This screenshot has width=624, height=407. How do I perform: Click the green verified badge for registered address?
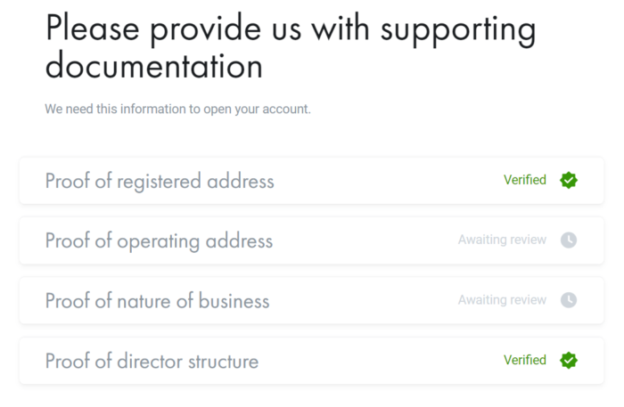tap(569, 180)
